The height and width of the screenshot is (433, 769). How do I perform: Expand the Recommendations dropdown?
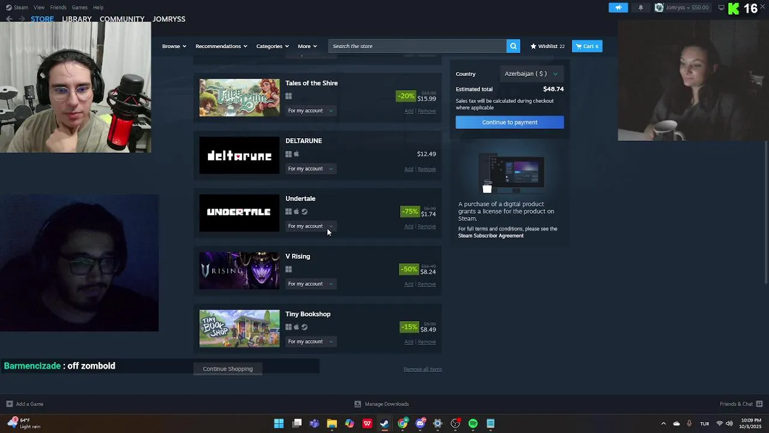(222, 46)
